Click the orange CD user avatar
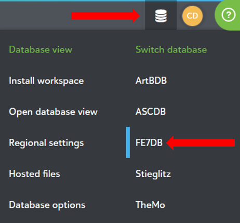This screenshot has width=240, height=223. coord(192,16)
